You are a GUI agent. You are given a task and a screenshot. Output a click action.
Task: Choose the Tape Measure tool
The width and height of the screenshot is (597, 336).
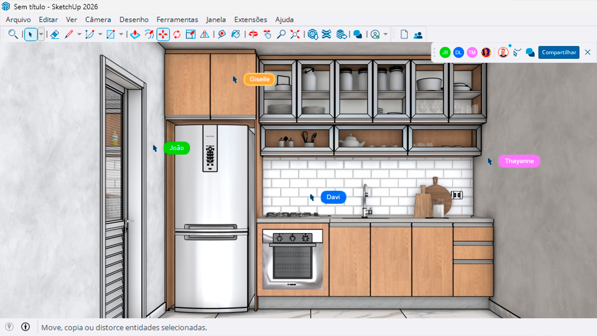tap(222, 34)
